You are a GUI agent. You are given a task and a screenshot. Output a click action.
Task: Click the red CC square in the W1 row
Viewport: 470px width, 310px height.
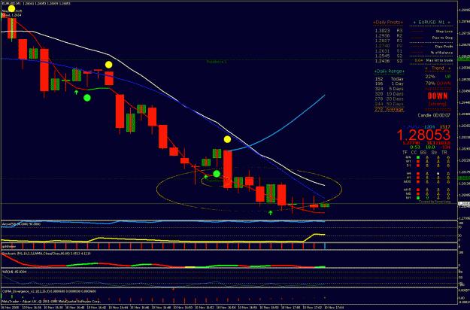[418, 161]
